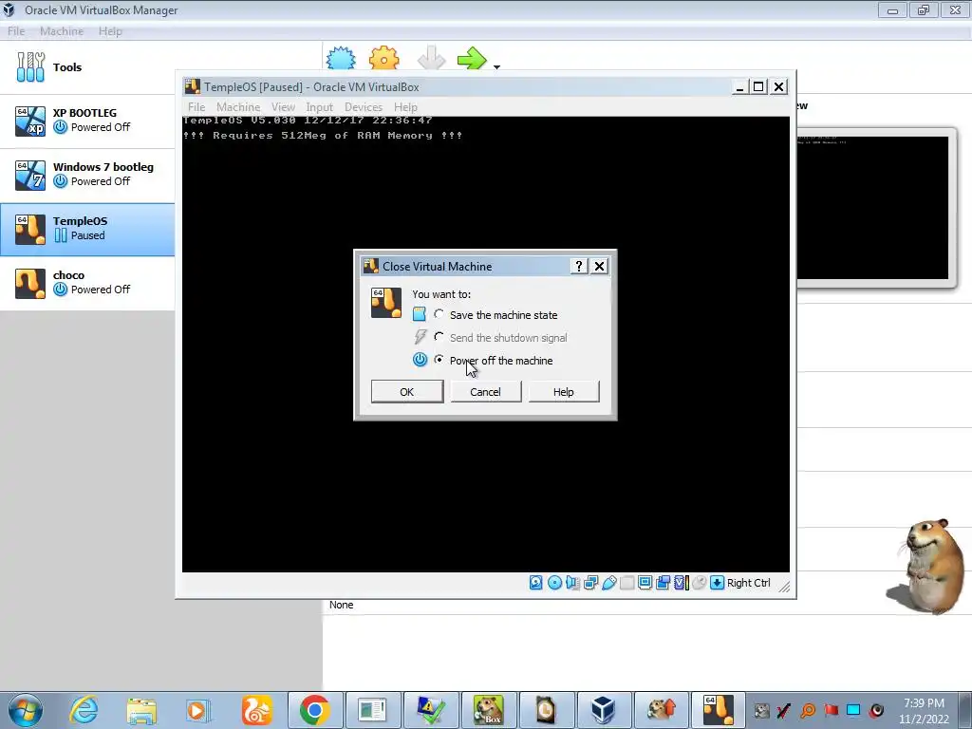Click the taskbar clock showing 7:39 PM
972x729 pixels.
coord(924,711)
